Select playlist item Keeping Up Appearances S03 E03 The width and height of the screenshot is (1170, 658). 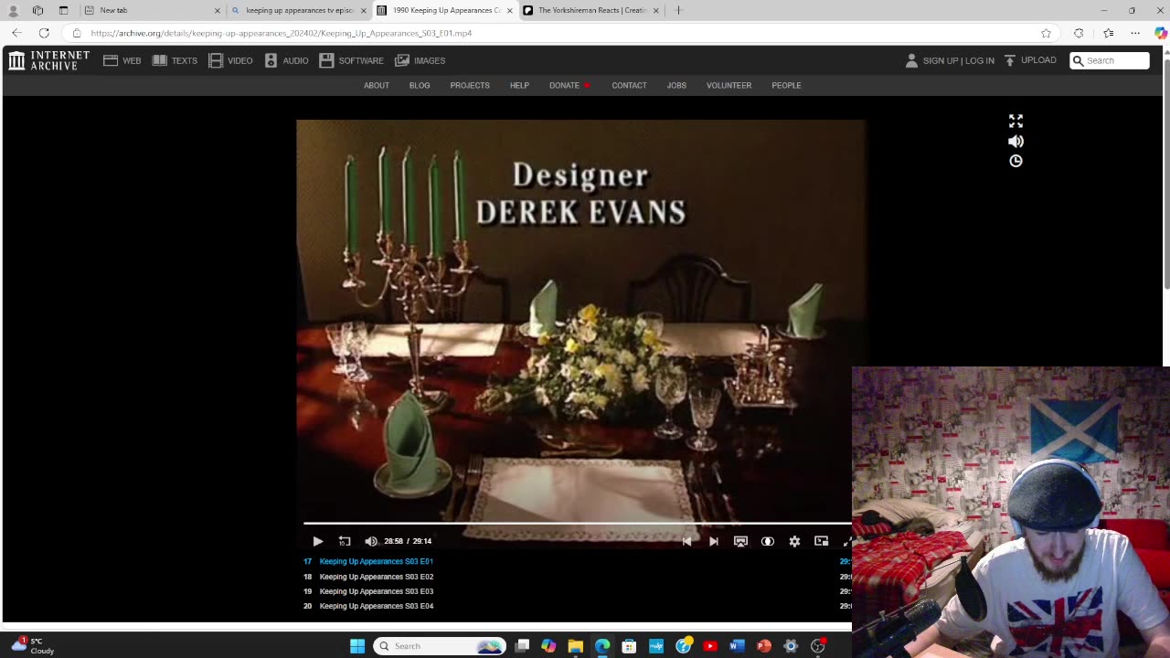(377, 591)
